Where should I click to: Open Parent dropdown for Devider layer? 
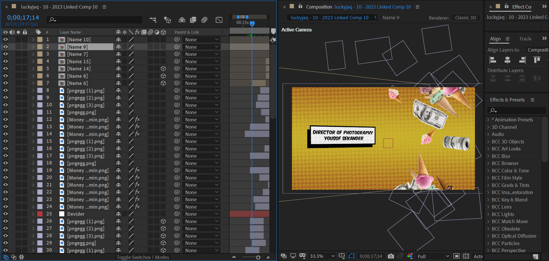coord(202,214)
